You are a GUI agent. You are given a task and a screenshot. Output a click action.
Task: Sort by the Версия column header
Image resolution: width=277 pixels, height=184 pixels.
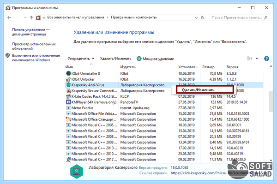coord(232,67)
